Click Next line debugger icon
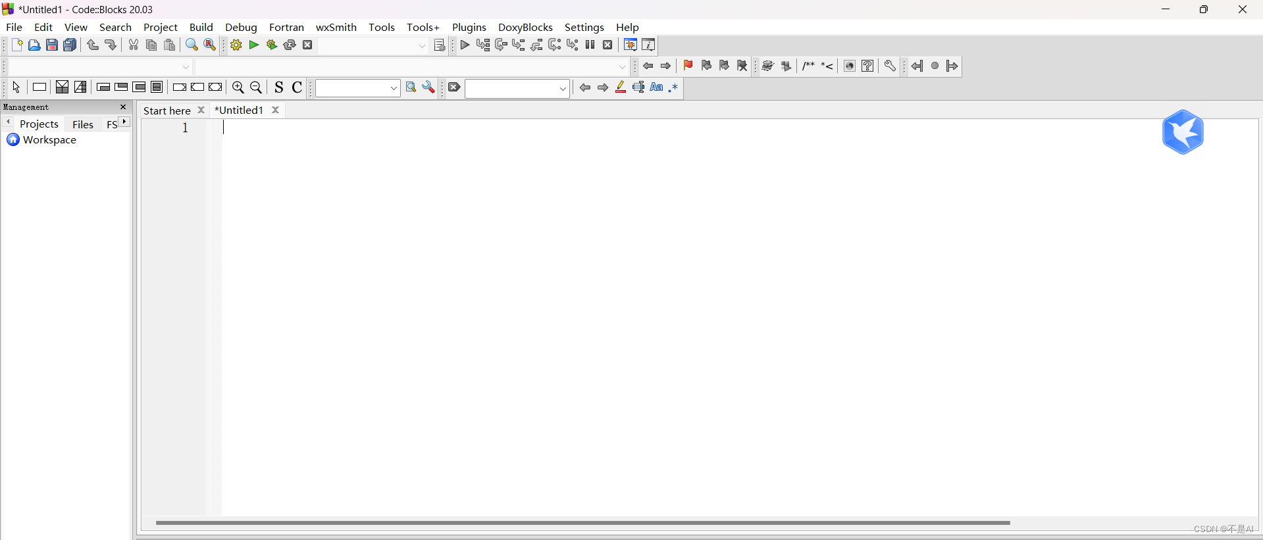Image resolution: width=1263 pixels, height=540 pixels. click(x=501, y=45)
